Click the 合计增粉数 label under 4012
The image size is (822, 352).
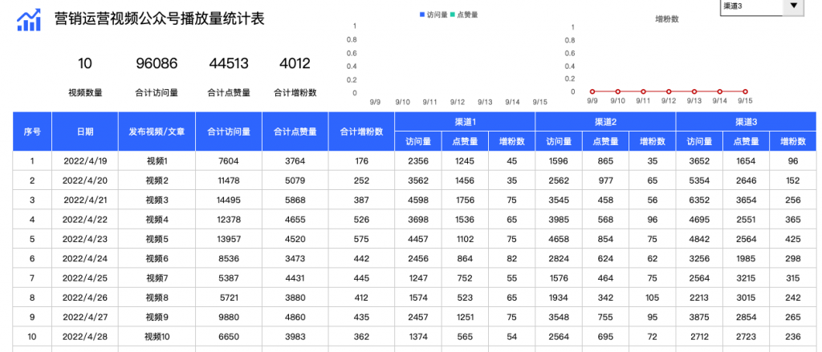coord(295,93)
